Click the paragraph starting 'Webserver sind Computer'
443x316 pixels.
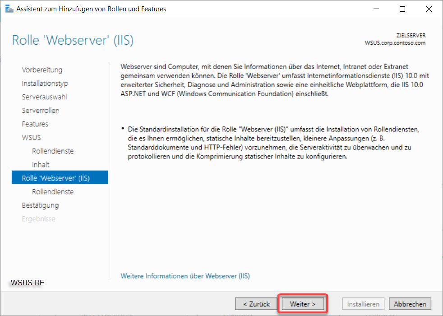275,80
